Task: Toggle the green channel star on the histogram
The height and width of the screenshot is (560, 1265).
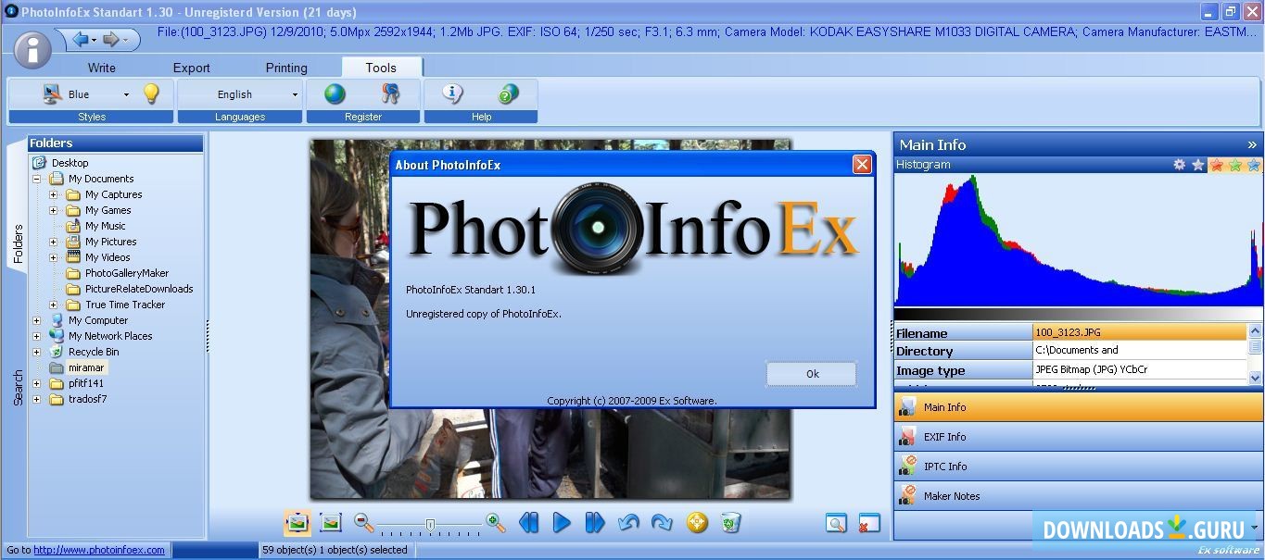Action: coord(1235,165)
